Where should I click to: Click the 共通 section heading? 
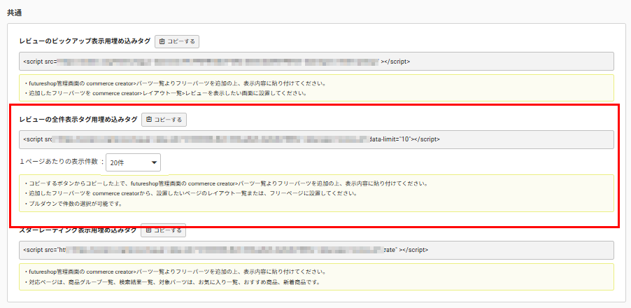(14, 13)
